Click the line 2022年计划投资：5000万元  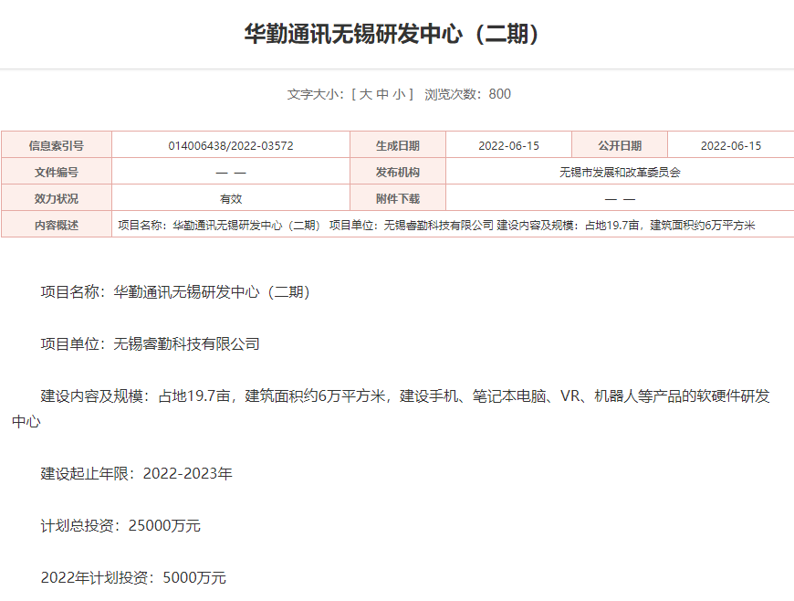[x=133, y=577]
